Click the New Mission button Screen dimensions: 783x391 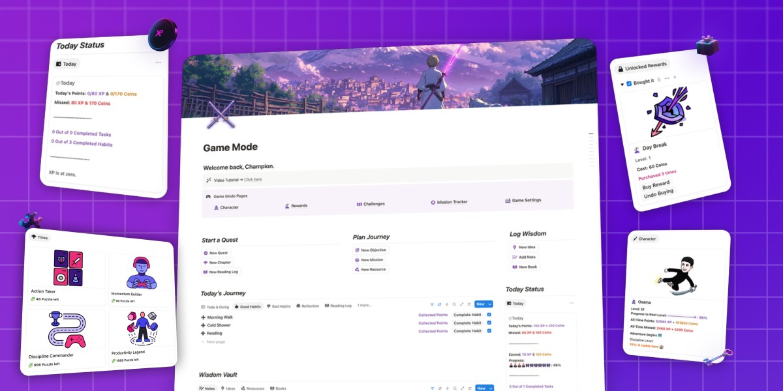(x=369, y=259)
